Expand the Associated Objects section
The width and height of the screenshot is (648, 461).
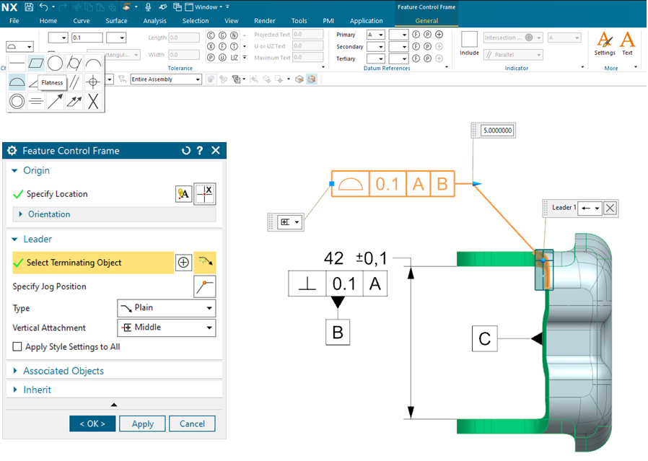coord(15,371)
